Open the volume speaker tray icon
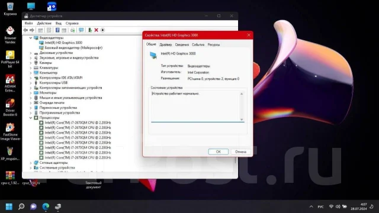Screen dimensions: 379x213 pyautogui.click(x=338, y=206)
